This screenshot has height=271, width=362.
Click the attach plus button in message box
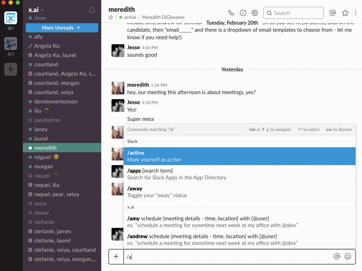pyautogui.click(x=116, y=256)
